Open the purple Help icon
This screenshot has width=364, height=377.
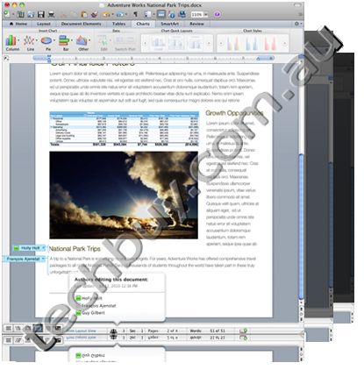[218, 14]
